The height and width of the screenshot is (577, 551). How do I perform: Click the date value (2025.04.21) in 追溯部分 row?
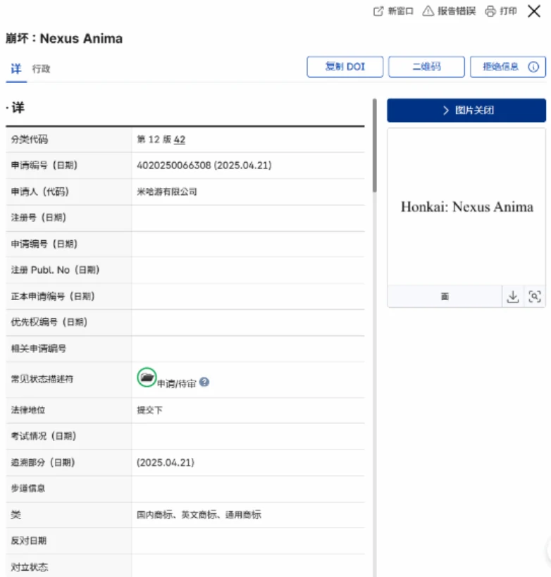point(166,463)
